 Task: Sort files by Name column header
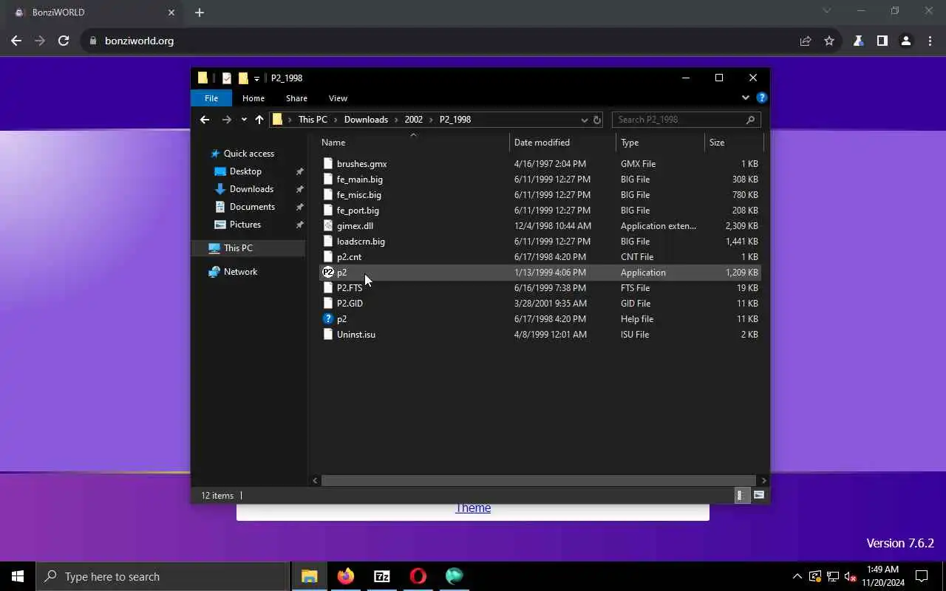(x=414, y=143)
